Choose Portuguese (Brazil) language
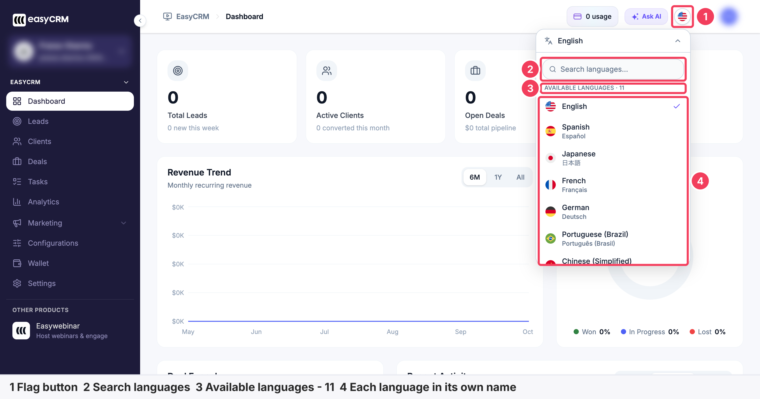This screenshot has width=760, height=399. tap(613, 238)
